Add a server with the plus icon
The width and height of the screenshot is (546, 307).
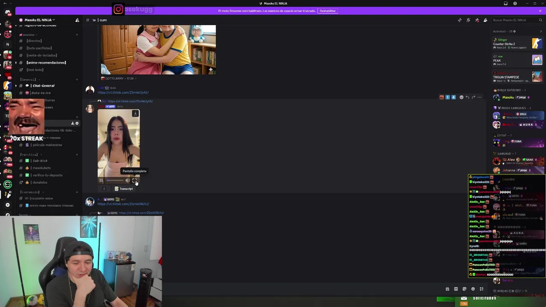click(7, 205)
